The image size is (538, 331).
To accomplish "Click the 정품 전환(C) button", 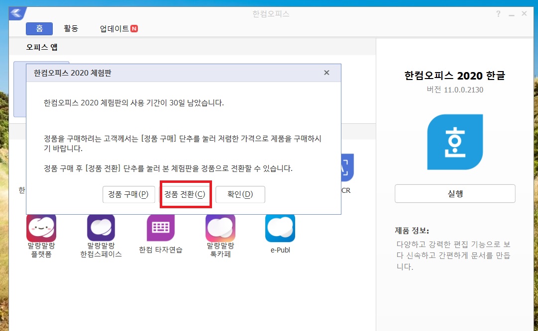I will (x=185, y=195).
